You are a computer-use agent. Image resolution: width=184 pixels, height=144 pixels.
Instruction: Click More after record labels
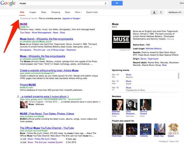tap(164, 65)
